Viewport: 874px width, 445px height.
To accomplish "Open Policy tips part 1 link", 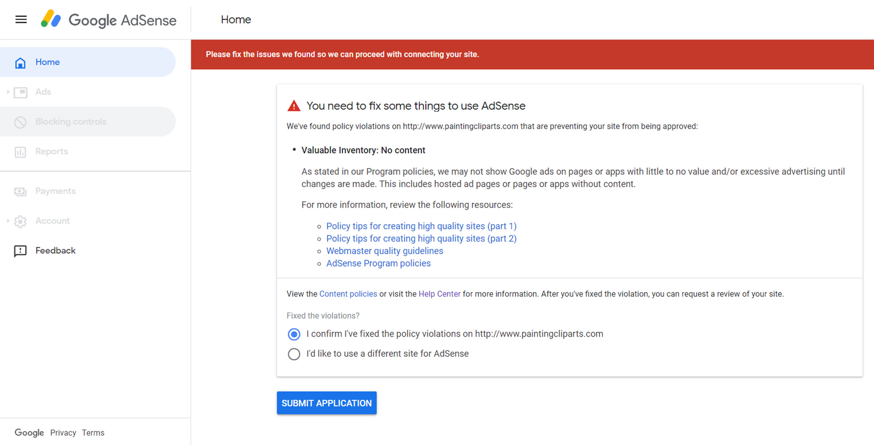I will click(421, 226).
